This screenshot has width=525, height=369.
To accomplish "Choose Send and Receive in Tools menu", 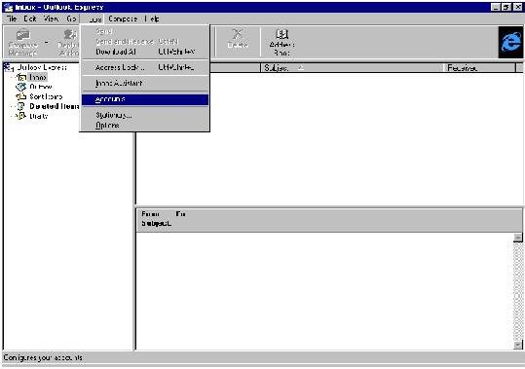I will [144, 42].
